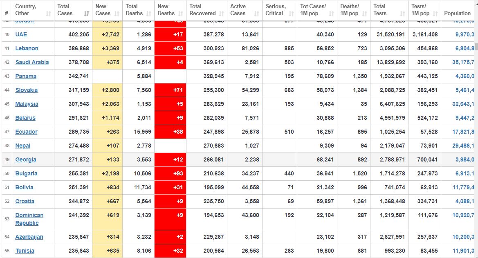Click the page vertical scrollbar thumb
This screenshot has width=478, height=258.
coord(476,46)
